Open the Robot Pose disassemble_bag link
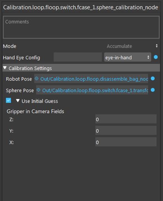 point(94,79)
